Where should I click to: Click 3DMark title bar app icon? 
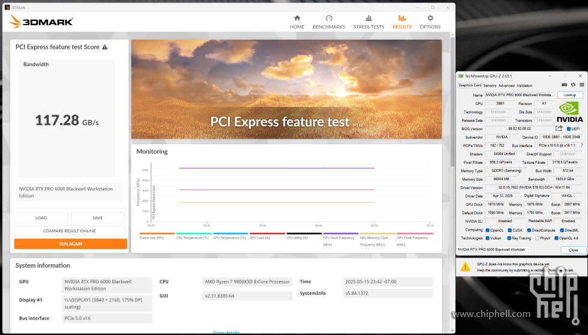point(7,7)
